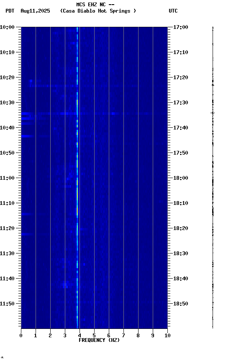
Task: Select the 10:30 PDT time label
Action: tap(7, 103)
